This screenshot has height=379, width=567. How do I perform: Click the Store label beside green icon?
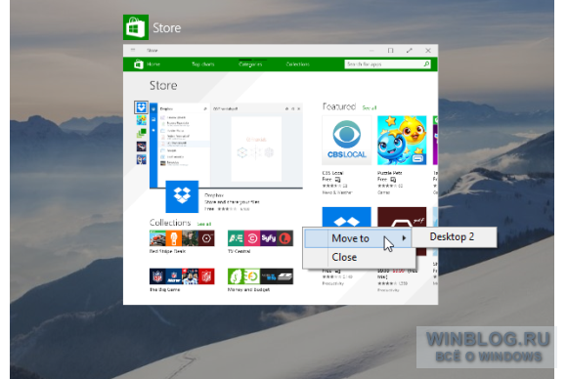click(x=167, y=27)
